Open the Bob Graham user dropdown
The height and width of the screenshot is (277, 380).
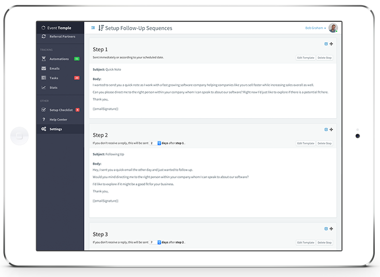click(x=315, y=28)
